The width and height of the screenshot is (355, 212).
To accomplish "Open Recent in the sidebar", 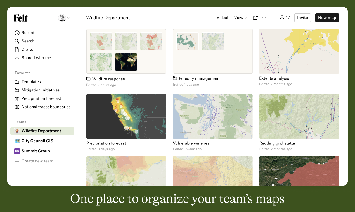I will 28,33.
